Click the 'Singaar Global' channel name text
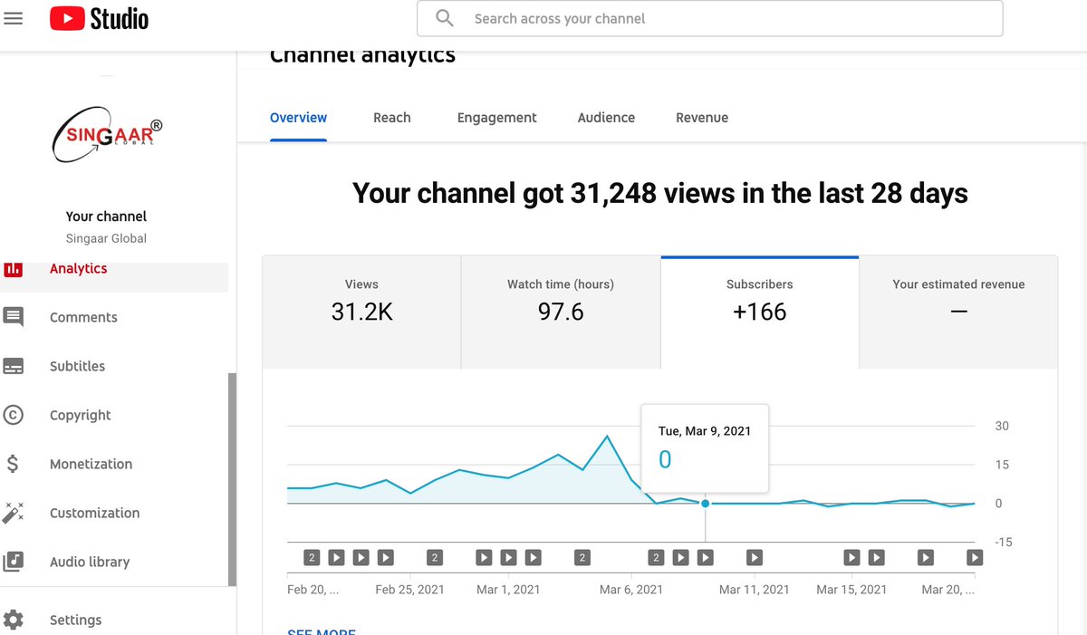 point(106,238)
